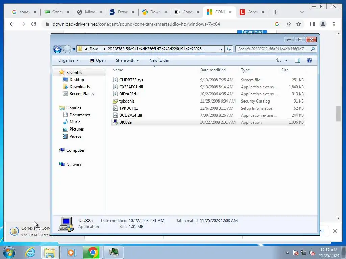
Task: Open Desktop in navigation pane
Action: pos(77,80)
